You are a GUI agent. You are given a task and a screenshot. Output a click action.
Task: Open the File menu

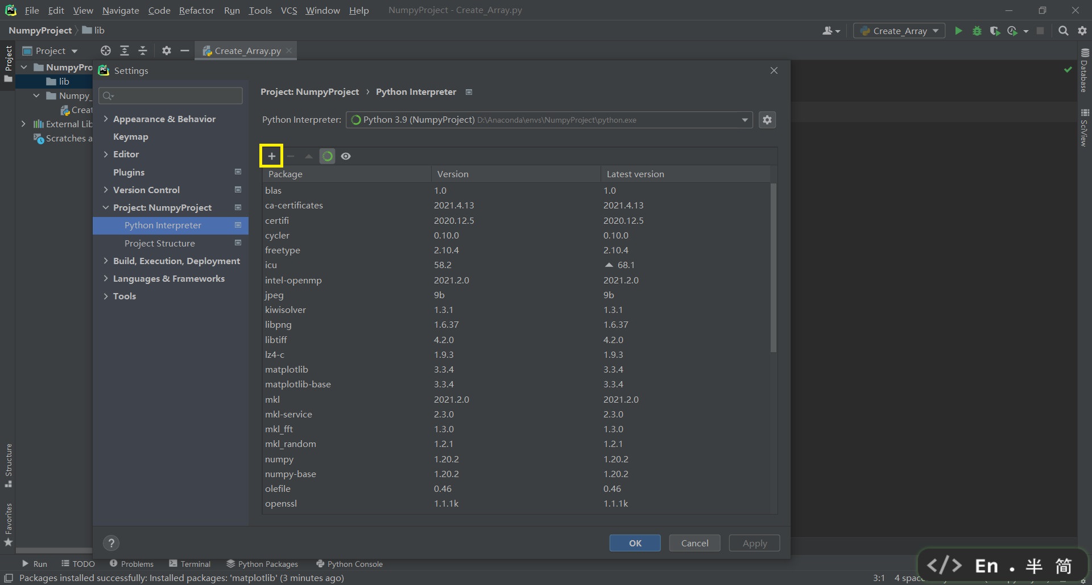(x=32, y=10)
